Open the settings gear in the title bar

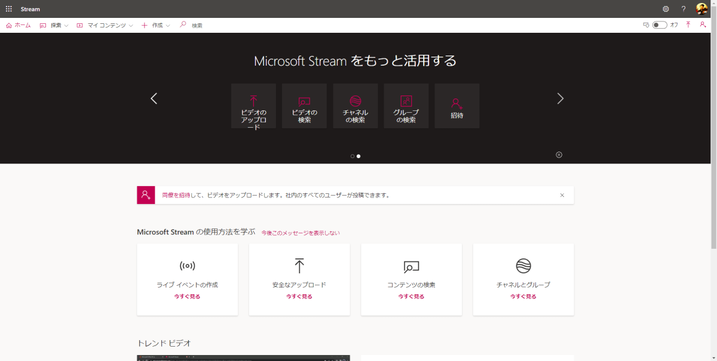click(x=665, y=8)
